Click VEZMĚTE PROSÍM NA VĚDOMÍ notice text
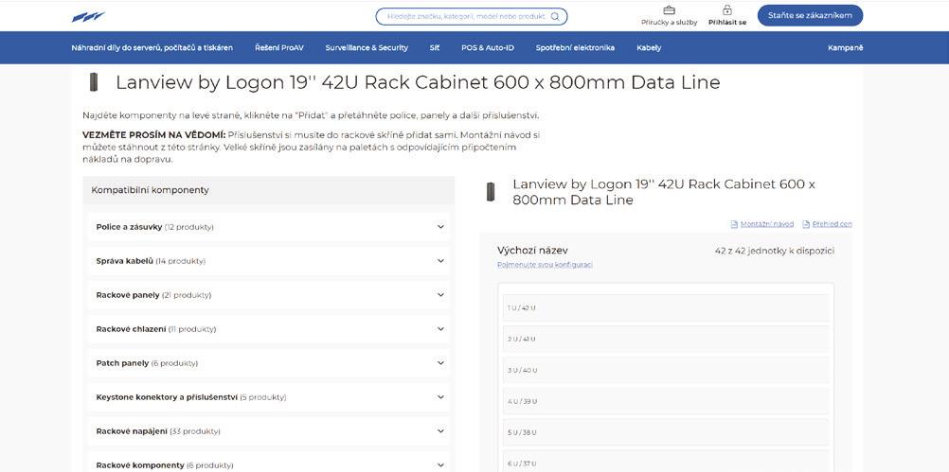 point(153,134)
